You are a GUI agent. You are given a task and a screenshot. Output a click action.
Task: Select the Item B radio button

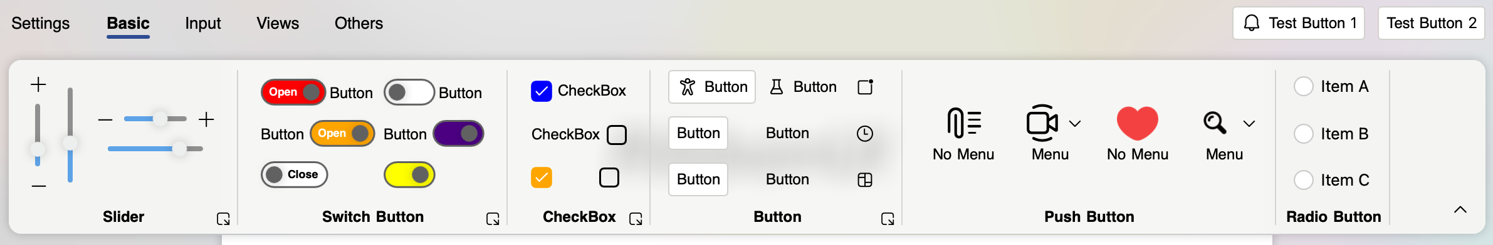(1304, 134)
